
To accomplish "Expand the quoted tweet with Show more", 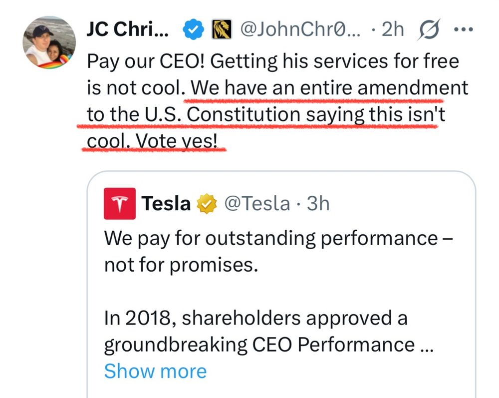I will pos(155,371).
